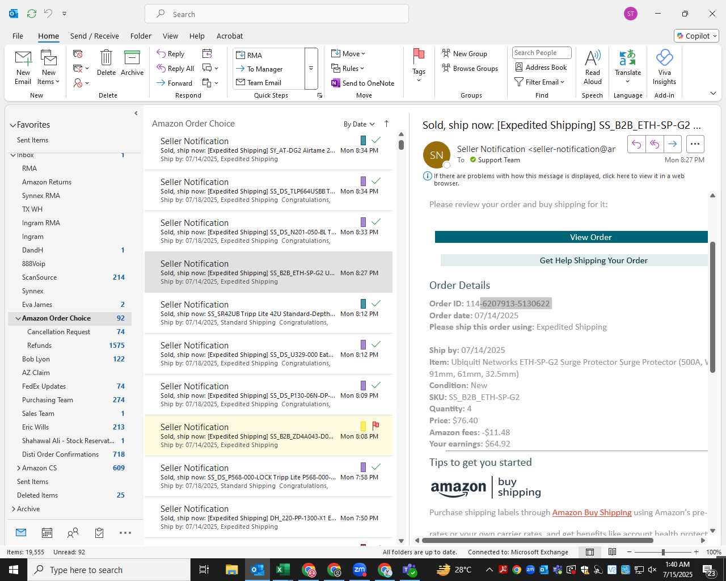This screenshot has width=726, height=581.
Task: Toggle completed checkmark on SS_DS_TLP664USBB email
Action: click(x=375, y=180)
